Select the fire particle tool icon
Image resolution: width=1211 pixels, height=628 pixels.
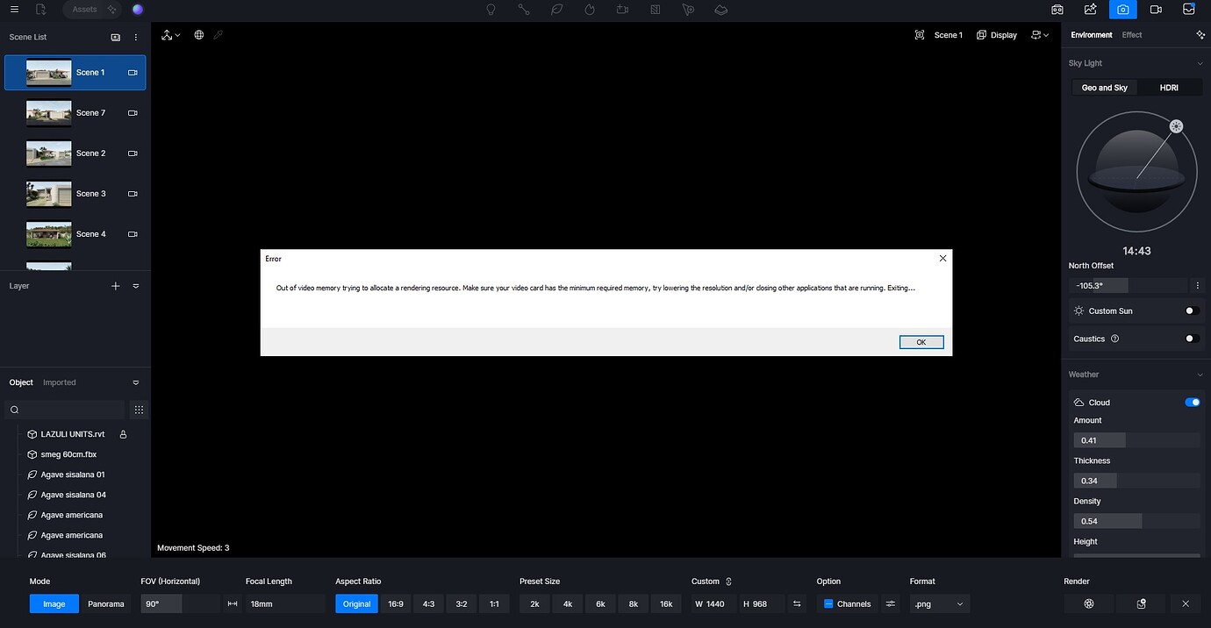click(590, 10)
